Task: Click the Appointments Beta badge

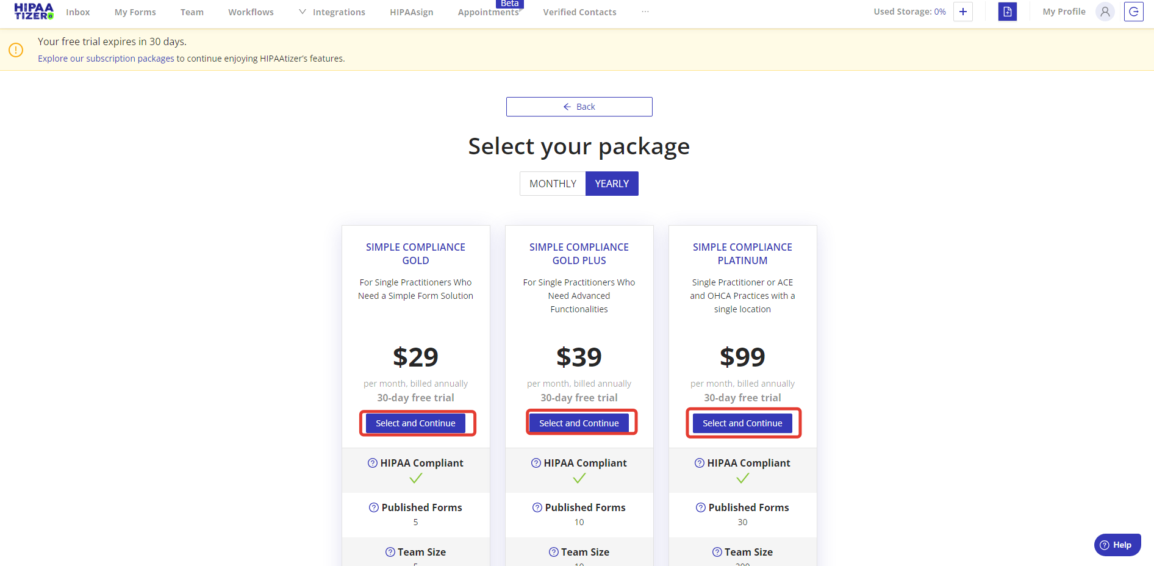Action: tap(509, 4)
